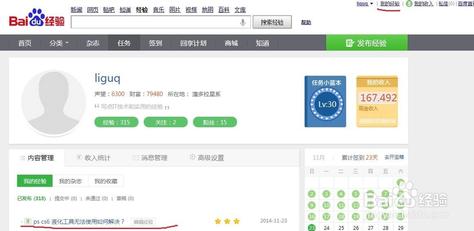Screen dimensions: 474x231
Task: Click the 原 original badge on article
Action: click(x=28, y=222)
